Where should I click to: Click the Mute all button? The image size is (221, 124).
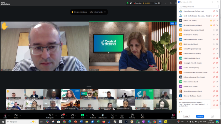(200, 116)
